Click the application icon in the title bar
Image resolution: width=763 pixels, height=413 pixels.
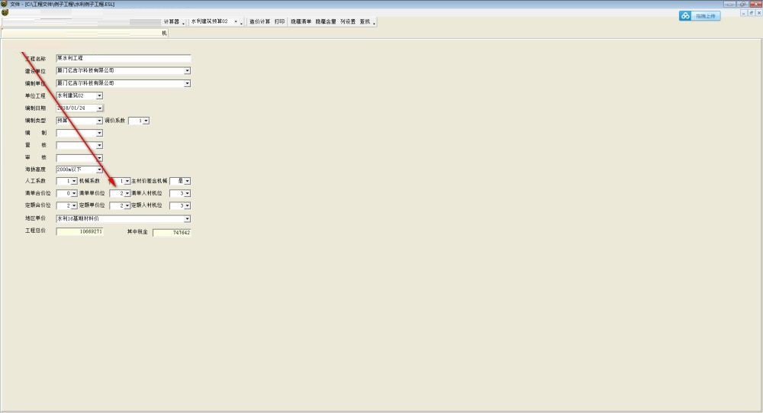[x=5, y=4]
